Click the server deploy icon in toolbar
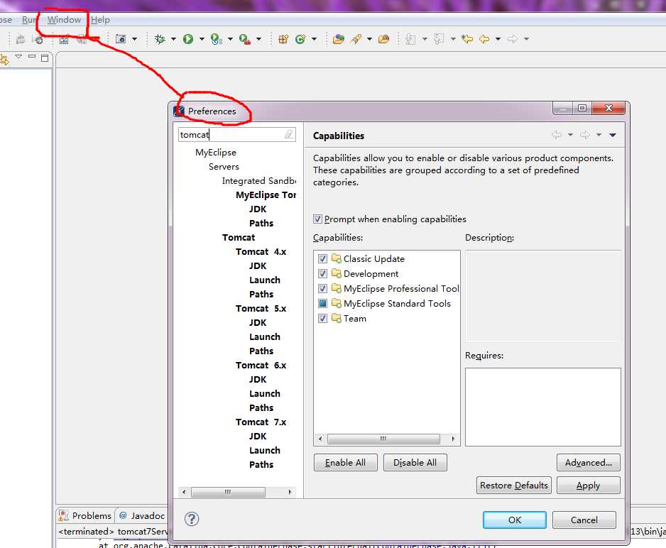The height and width of the screenshot is (548, 666). [x=38, y=40]
